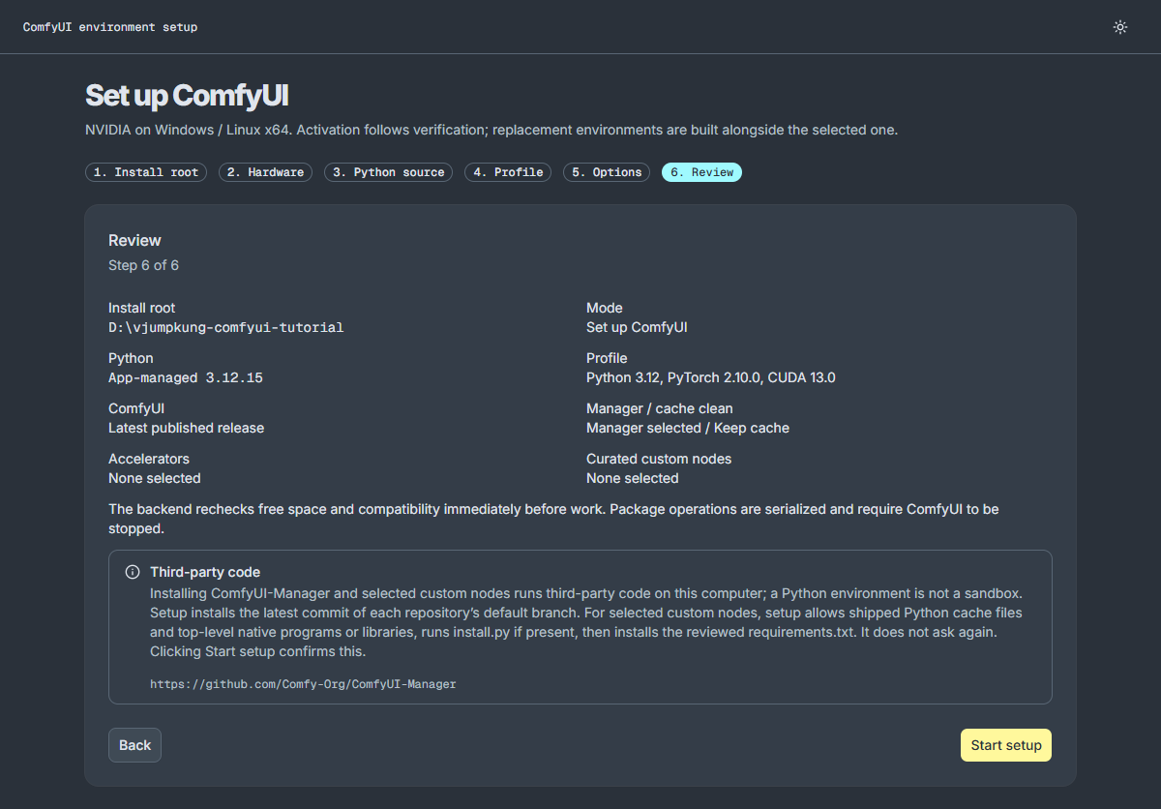1161x809 pixels.
Task: Click the ComfyUI-Manager GitHub URL
Action: tap(303, 684)
